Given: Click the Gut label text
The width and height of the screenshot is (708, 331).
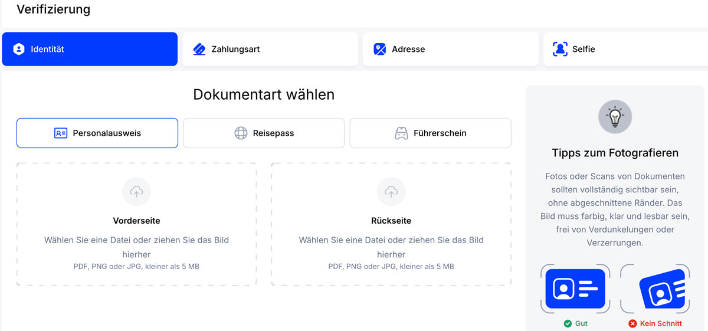Looking at the screenshot, I should 581,323.
